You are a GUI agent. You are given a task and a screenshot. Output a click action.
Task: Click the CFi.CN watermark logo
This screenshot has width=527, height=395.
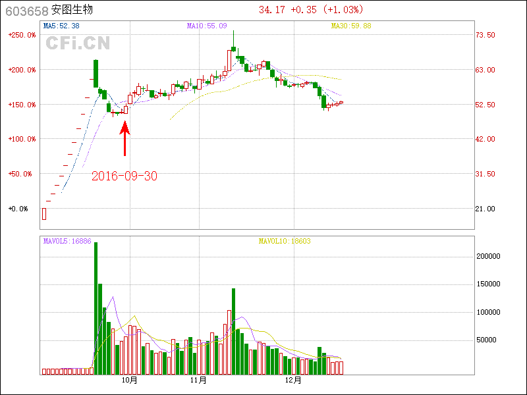click(x=78, y=43)
